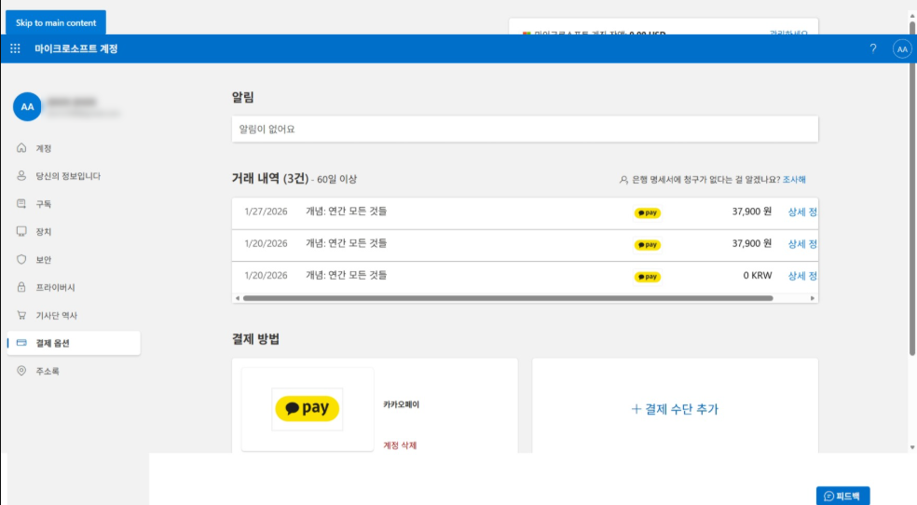Click the 거래 내역 (3건) heading

tap(270, 178)
